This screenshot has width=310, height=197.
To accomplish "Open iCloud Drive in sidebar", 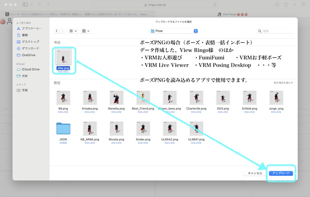I will coord(28,69).
